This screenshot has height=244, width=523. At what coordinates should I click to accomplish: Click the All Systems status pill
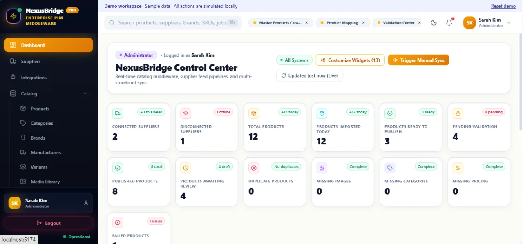click(294, 60)
